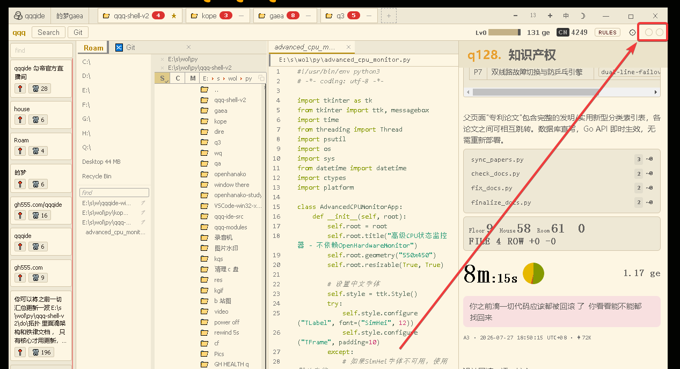Open folder icon for 'gaea'

coord(204,111)
